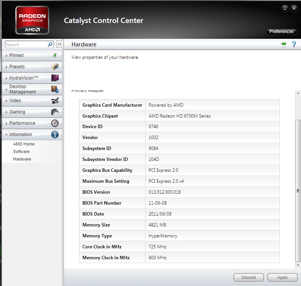The image size is (301, 286).
Task: Close the Catalyst Control Center window
Action: pyautogui.click(x=294, y=9)
